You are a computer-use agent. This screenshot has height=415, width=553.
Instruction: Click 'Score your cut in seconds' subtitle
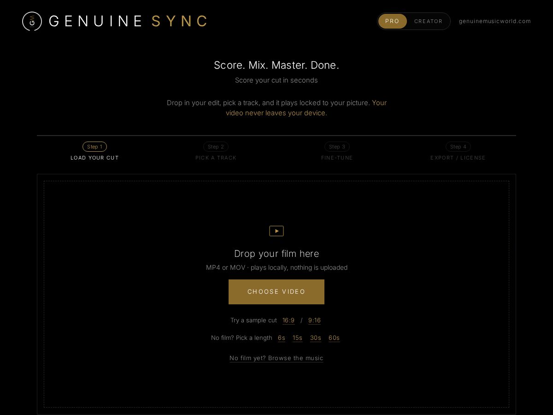pyautogui.click(x=276, y=80)
